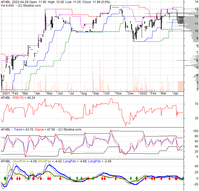Click the Trend value 43.70
Viewport: 199px width, 191px height.
29,130
